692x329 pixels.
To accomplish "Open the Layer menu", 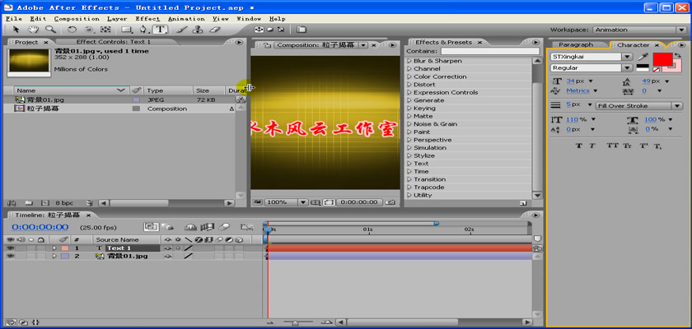I will 117,18.
